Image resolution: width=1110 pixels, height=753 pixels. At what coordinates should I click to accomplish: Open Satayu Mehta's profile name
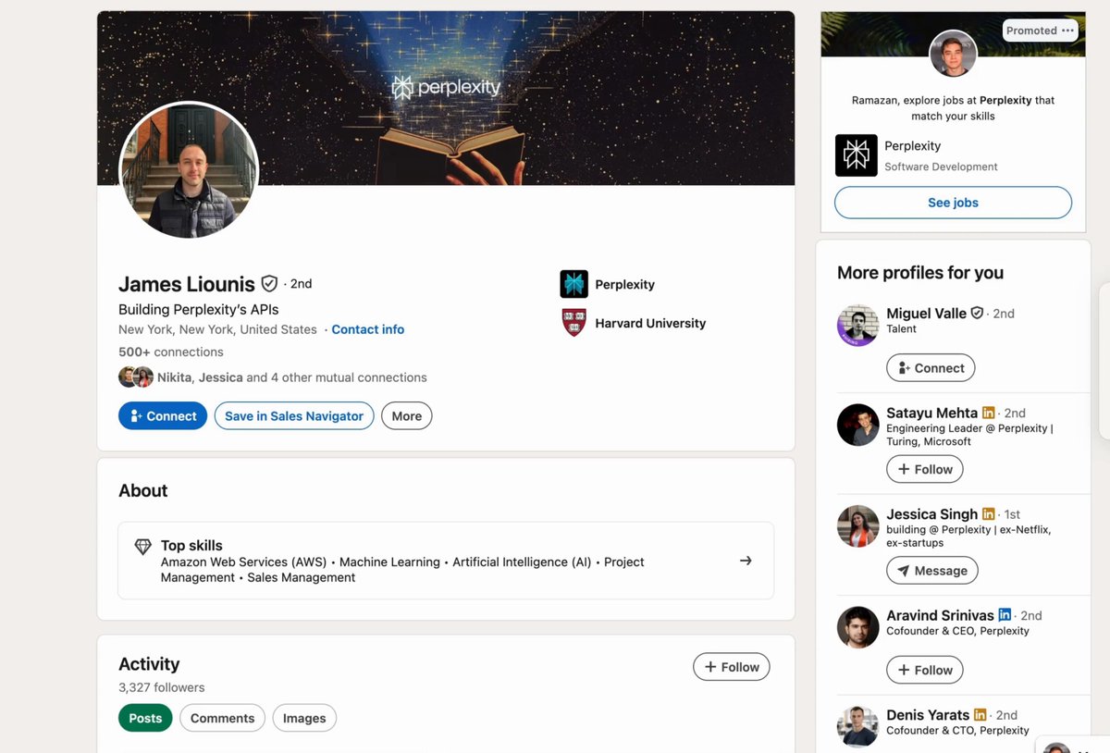tap(931, 413)
